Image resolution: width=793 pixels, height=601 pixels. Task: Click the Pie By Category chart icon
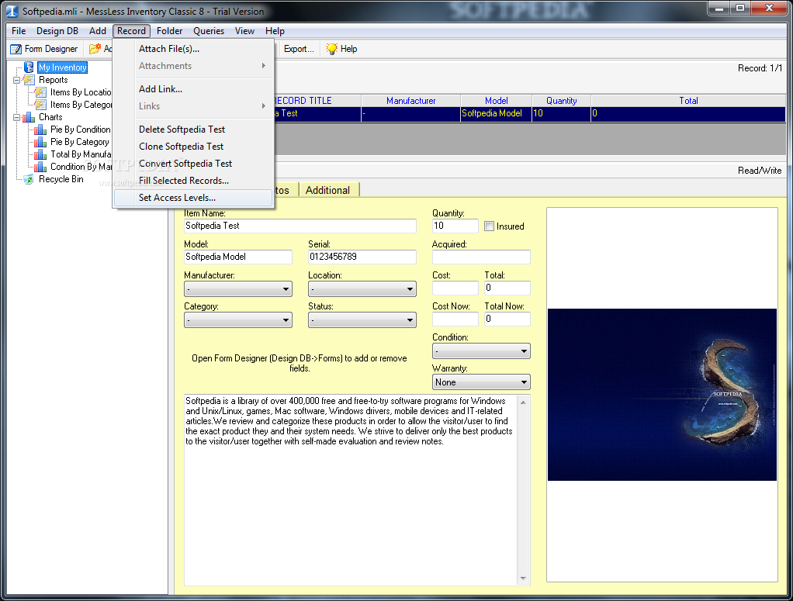(x=40, y=142)
